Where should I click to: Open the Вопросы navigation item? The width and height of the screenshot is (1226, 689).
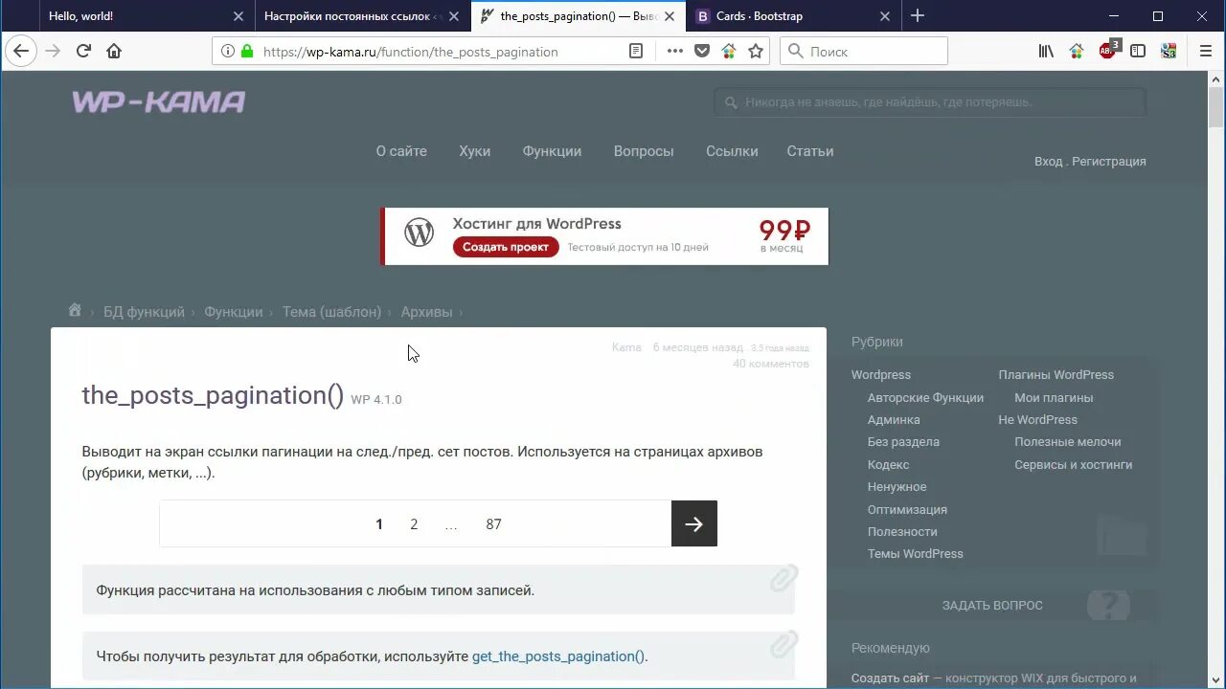click(644, 151)
